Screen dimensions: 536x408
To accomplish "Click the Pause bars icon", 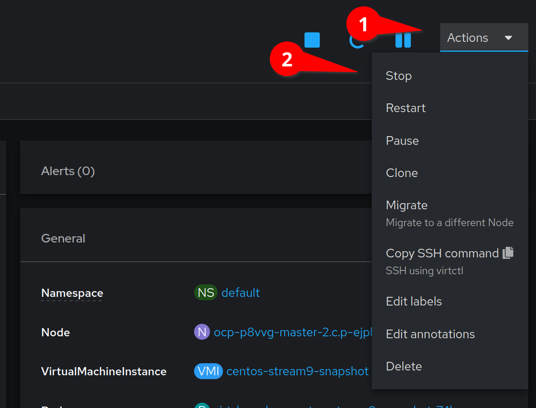I will pos(403,39).
